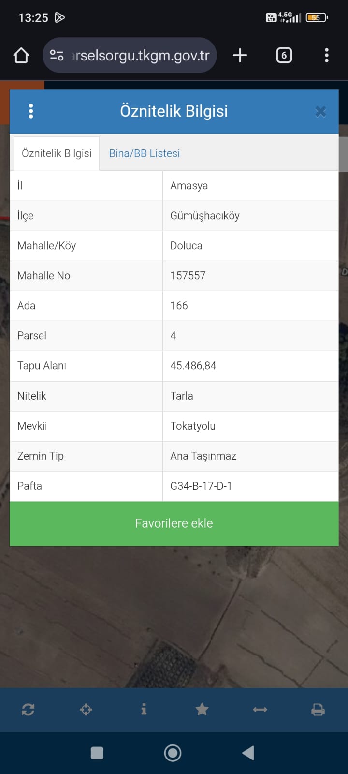The height and width of the screenshot is (774, 348).
Task: Go to browser home page
Action: pos(21,56)
